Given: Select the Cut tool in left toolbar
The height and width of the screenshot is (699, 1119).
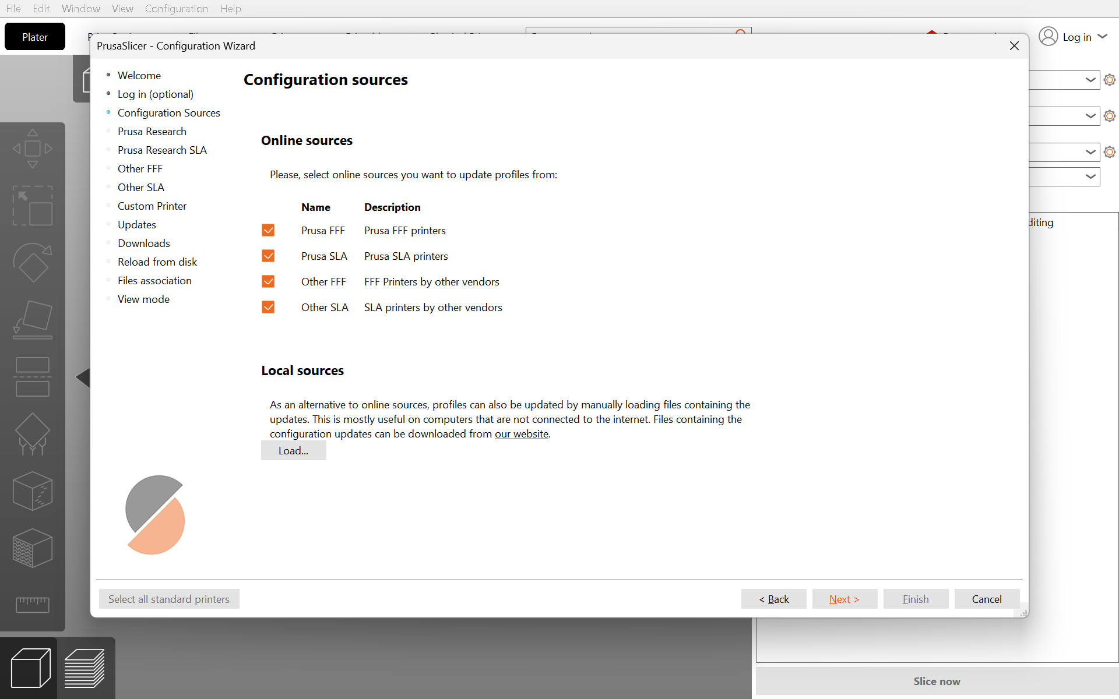Looking at the screenshot, I should [x=33, y=377].
